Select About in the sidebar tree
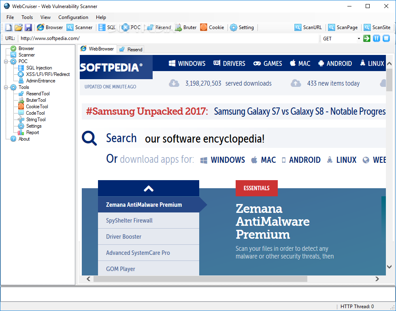Viewport: 396px width, 311px height. (24, 139)
